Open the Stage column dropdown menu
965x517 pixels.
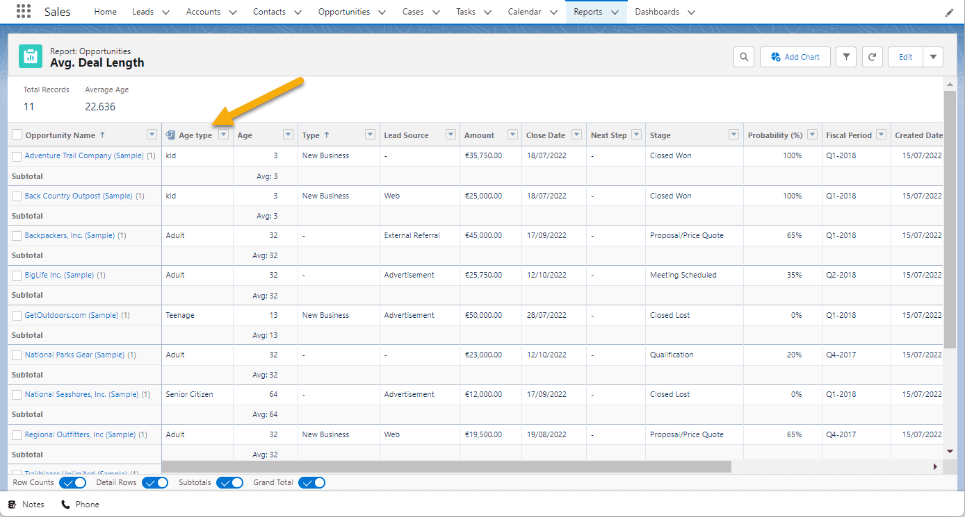pyautogui.click(x=733, y=134)
